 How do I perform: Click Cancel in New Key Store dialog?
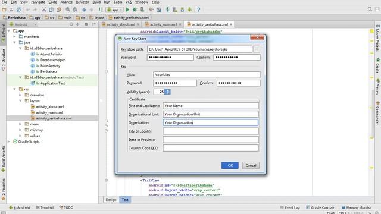coord(251,165)
